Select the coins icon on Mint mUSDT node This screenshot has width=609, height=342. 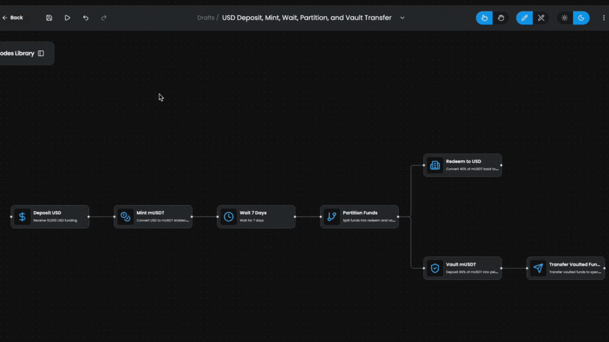click(125, 216)
